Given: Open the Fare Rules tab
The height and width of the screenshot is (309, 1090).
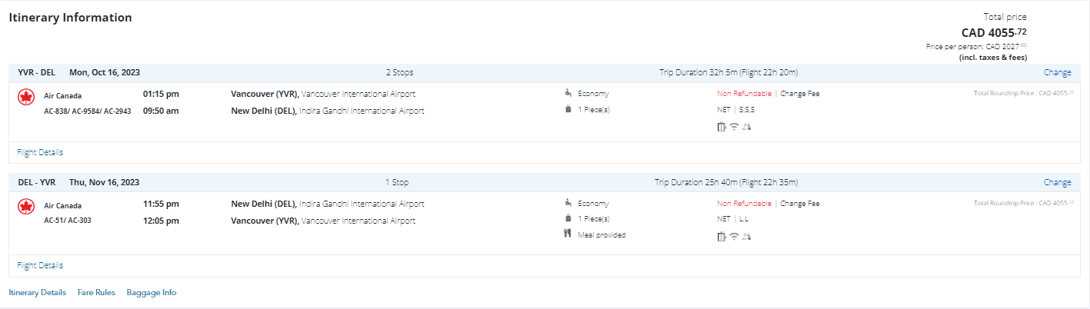Looking at the screenshot, I should point(96,293).
